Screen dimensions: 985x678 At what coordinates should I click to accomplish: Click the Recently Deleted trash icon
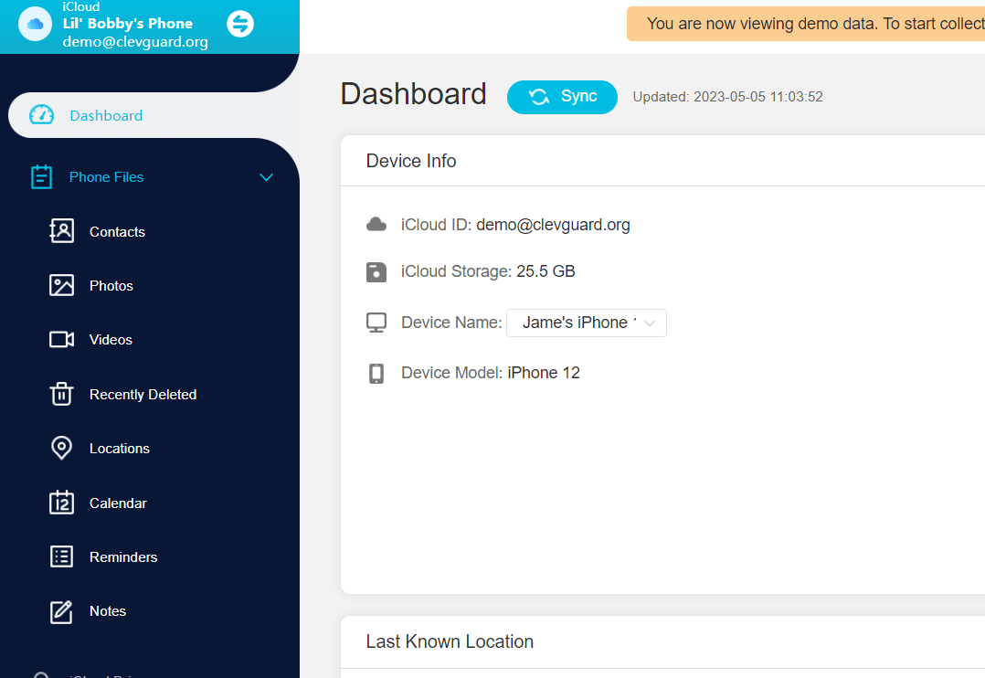(x=61, y=394)
